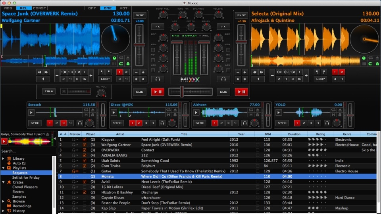Select the HOT cueing mode tab
Viewport: 381px width, 214px height.
[123, 8]
